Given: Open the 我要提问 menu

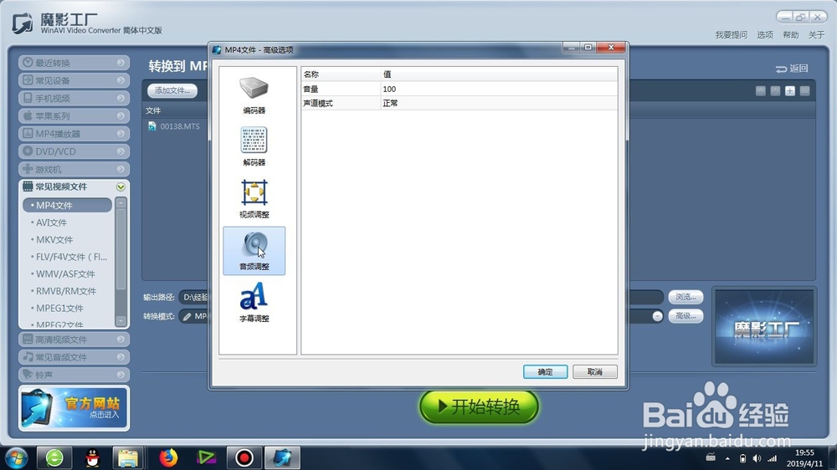Looking at the screenshot, I should (732, 34).
